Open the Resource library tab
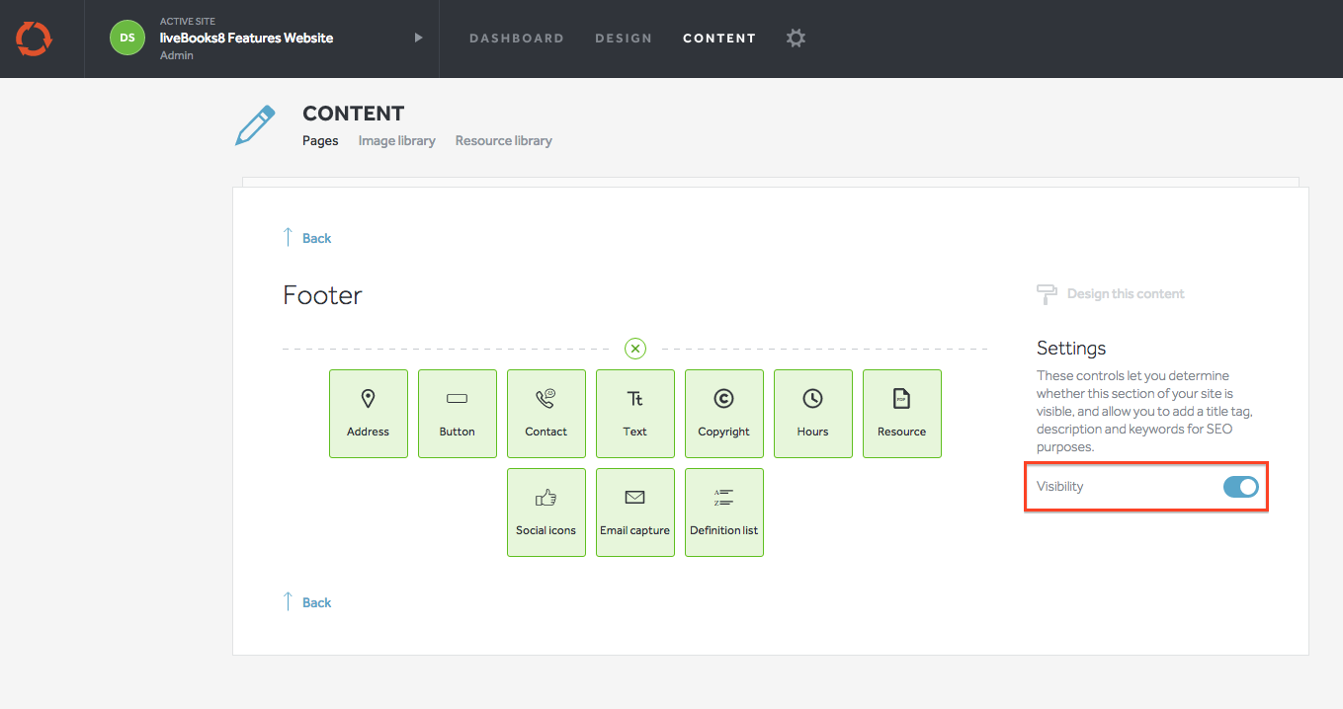 [x=503, y=141]
